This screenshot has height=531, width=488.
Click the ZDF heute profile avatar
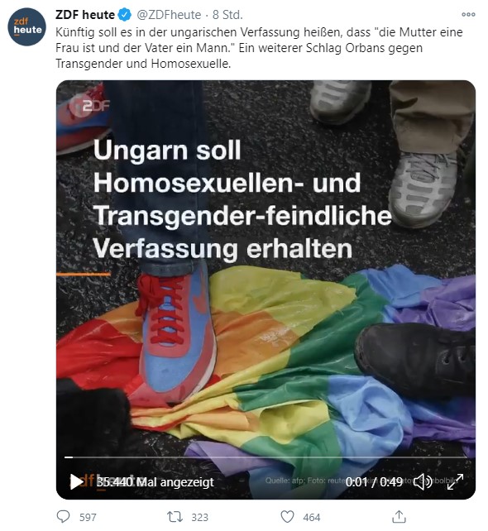pos(26,26)
